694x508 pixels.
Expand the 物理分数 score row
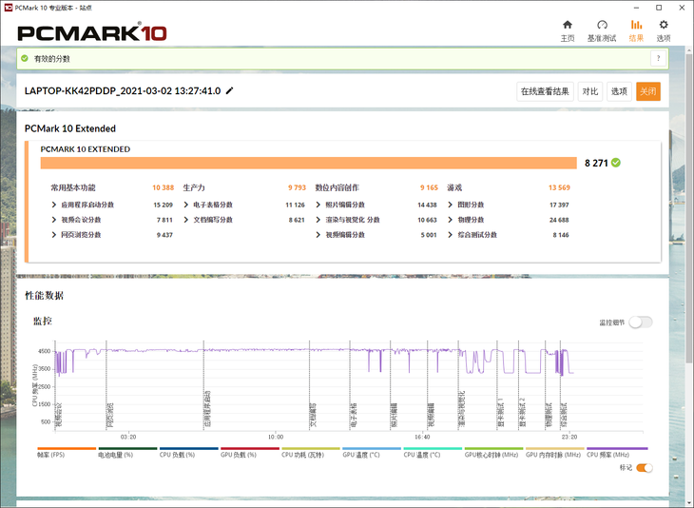(451, 220)
